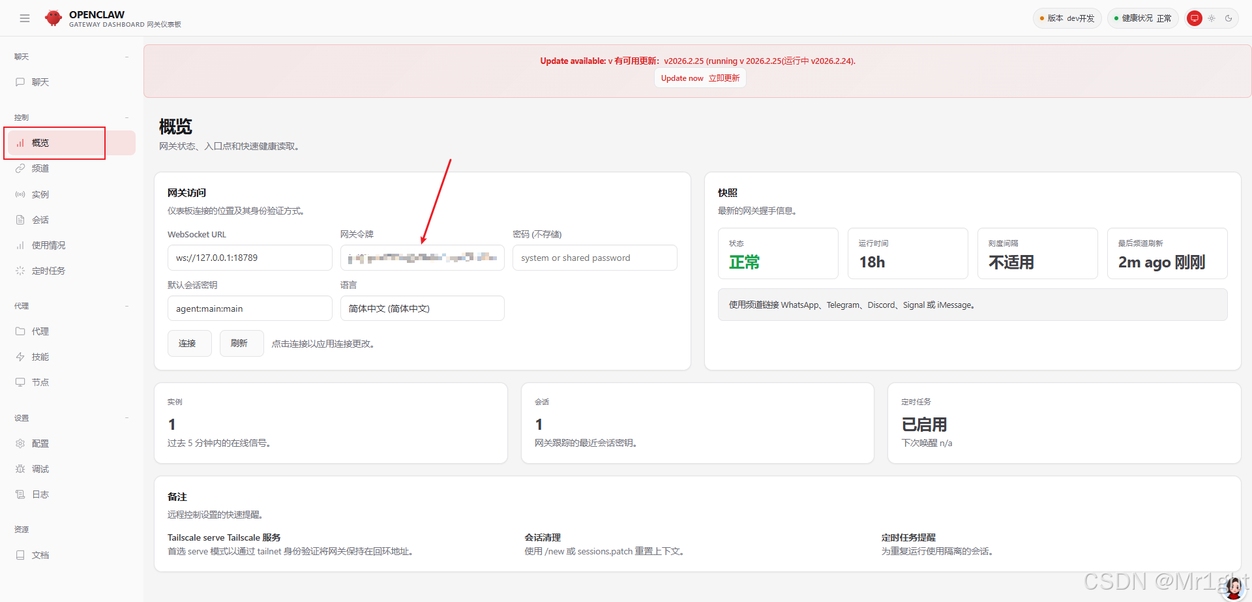Click the 状态 正常 snapshot card
The height and width of the screenshot is (602, 1252).
click(x=778, y=254)
